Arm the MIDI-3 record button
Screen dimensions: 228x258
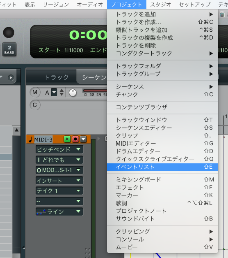(x=75, y=139)
